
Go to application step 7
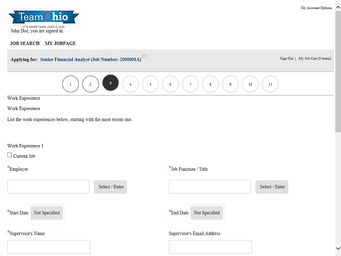(190, 84)
